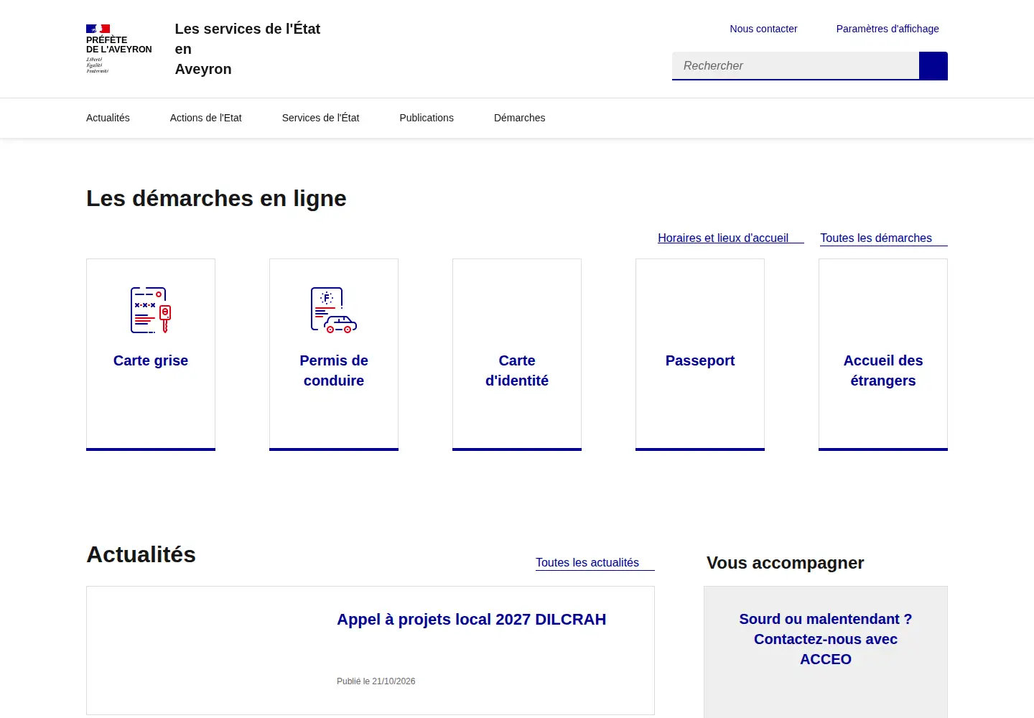Viewport: 1034px width, 718px height.
Task: Click the Les démarches en ligne heading
Action: point(216,198)
